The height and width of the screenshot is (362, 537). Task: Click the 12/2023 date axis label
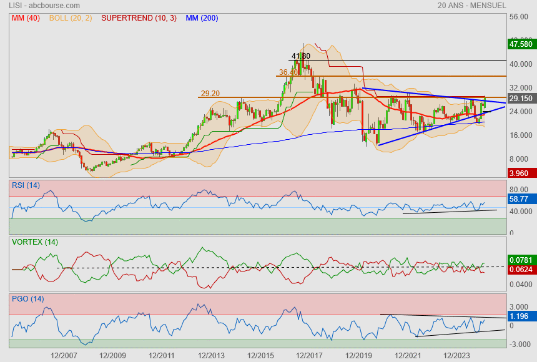point(456,356)
